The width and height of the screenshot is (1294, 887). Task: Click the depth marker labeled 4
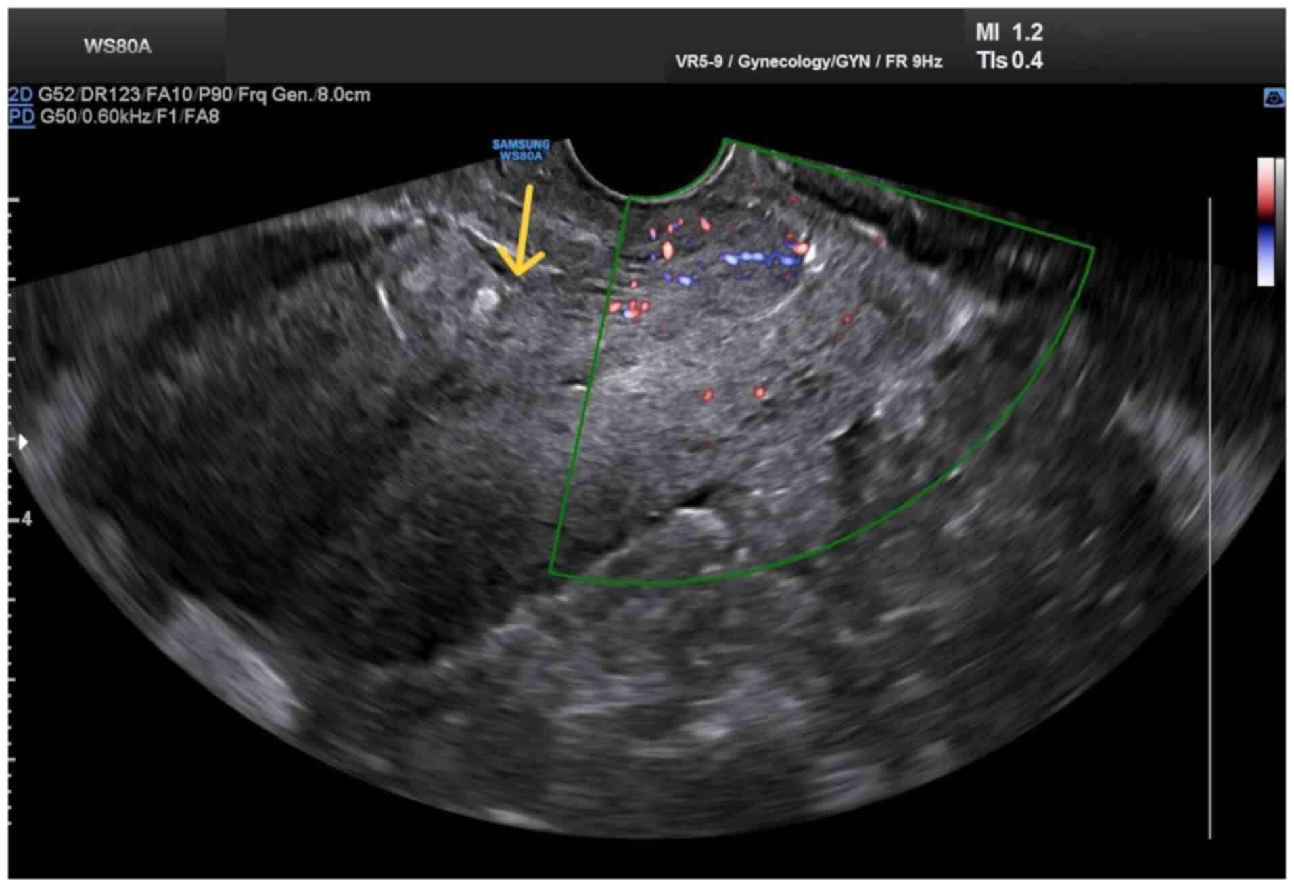[26, 519]
